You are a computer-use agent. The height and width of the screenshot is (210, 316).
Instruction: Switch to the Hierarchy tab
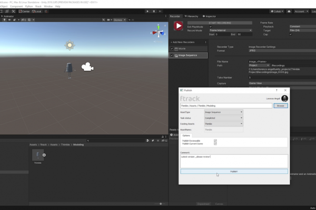click(x=191, y=16)
